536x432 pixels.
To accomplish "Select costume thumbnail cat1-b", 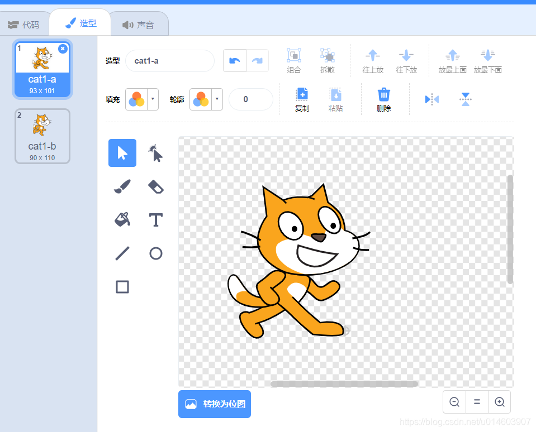I will tap(42, 136).
